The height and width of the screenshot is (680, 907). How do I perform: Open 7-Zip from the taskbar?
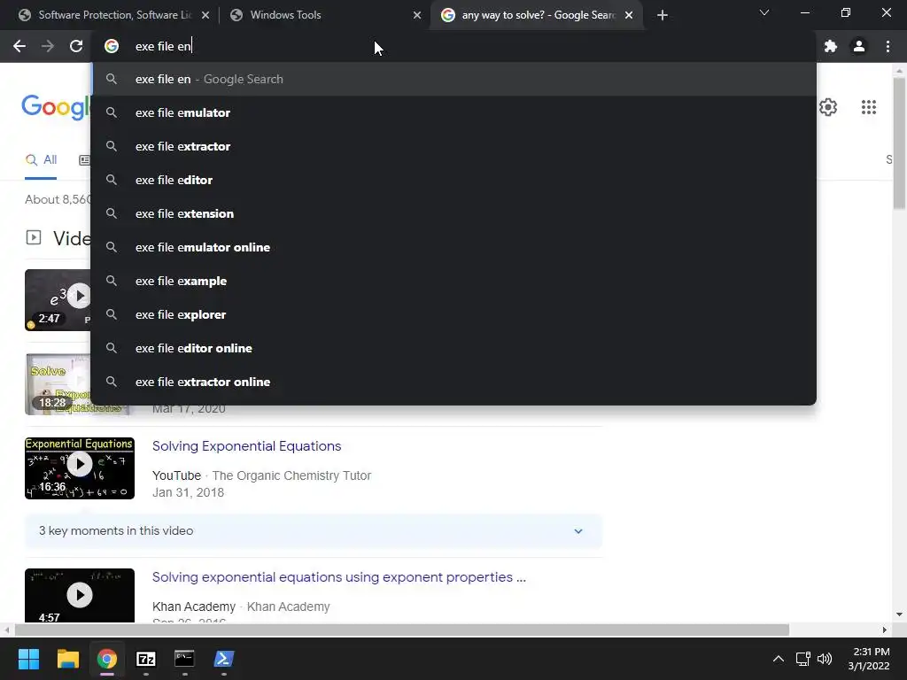[146, 659]
